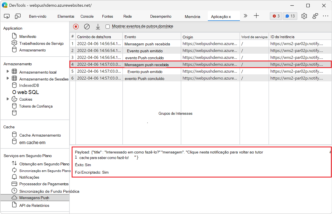Switch to the Rede tab
The image size is (332, 214).
click(128, 16)
